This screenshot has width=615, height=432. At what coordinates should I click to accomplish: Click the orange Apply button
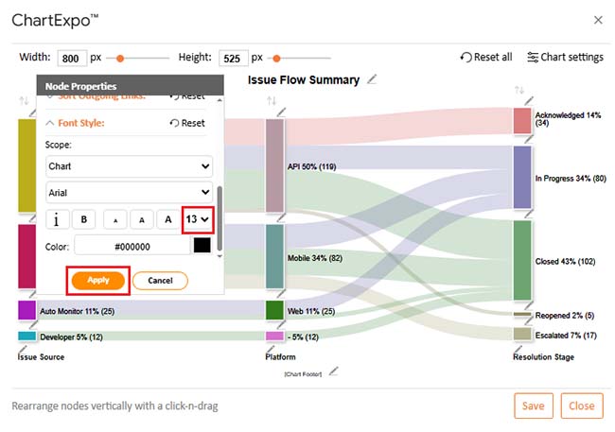tap(97, 280)
